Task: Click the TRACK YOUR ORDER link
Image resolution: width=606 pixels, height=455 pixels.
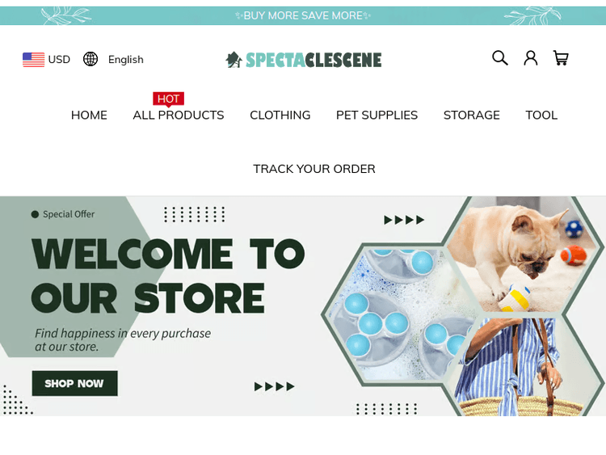Action: point(314,169)
